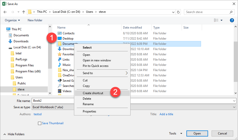Click This PC breadcrumb in address bar

click(x=42, y=12)
